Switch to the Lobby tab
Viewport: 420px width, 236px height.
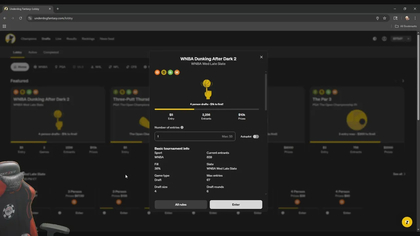(x=17, y=52)
